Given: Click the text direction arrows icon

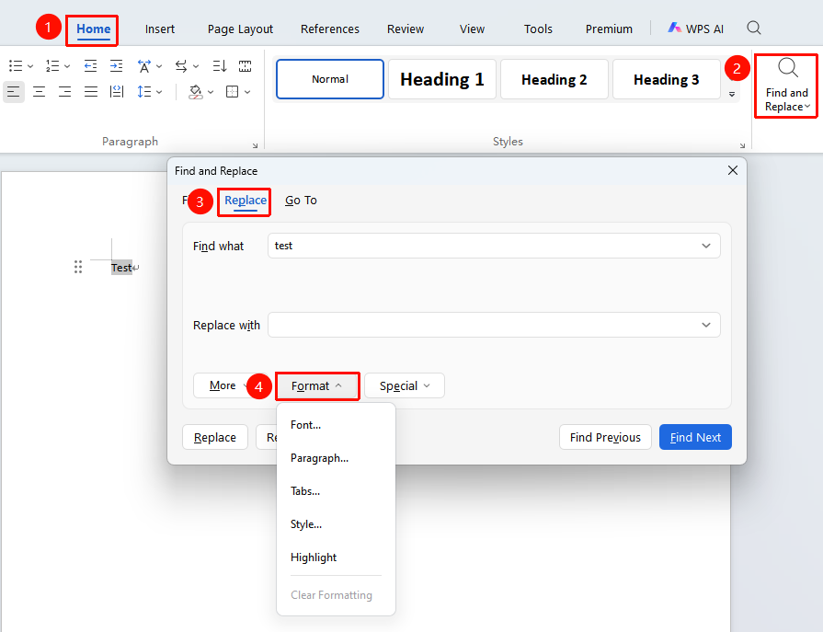Looking at the screenshot, I should [x=181, y=65].
